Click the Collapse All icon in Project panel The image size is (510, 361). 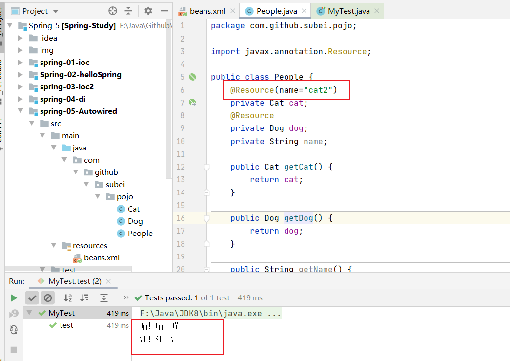(x=128, y=11)
